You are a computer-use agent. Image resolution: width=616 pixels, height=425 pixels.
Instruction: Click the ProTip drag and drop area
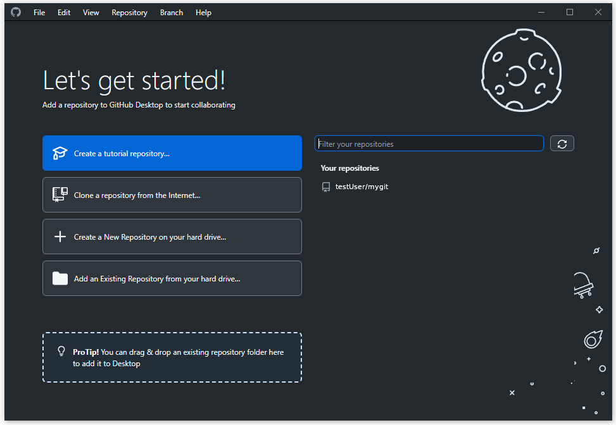pos(172,357)
